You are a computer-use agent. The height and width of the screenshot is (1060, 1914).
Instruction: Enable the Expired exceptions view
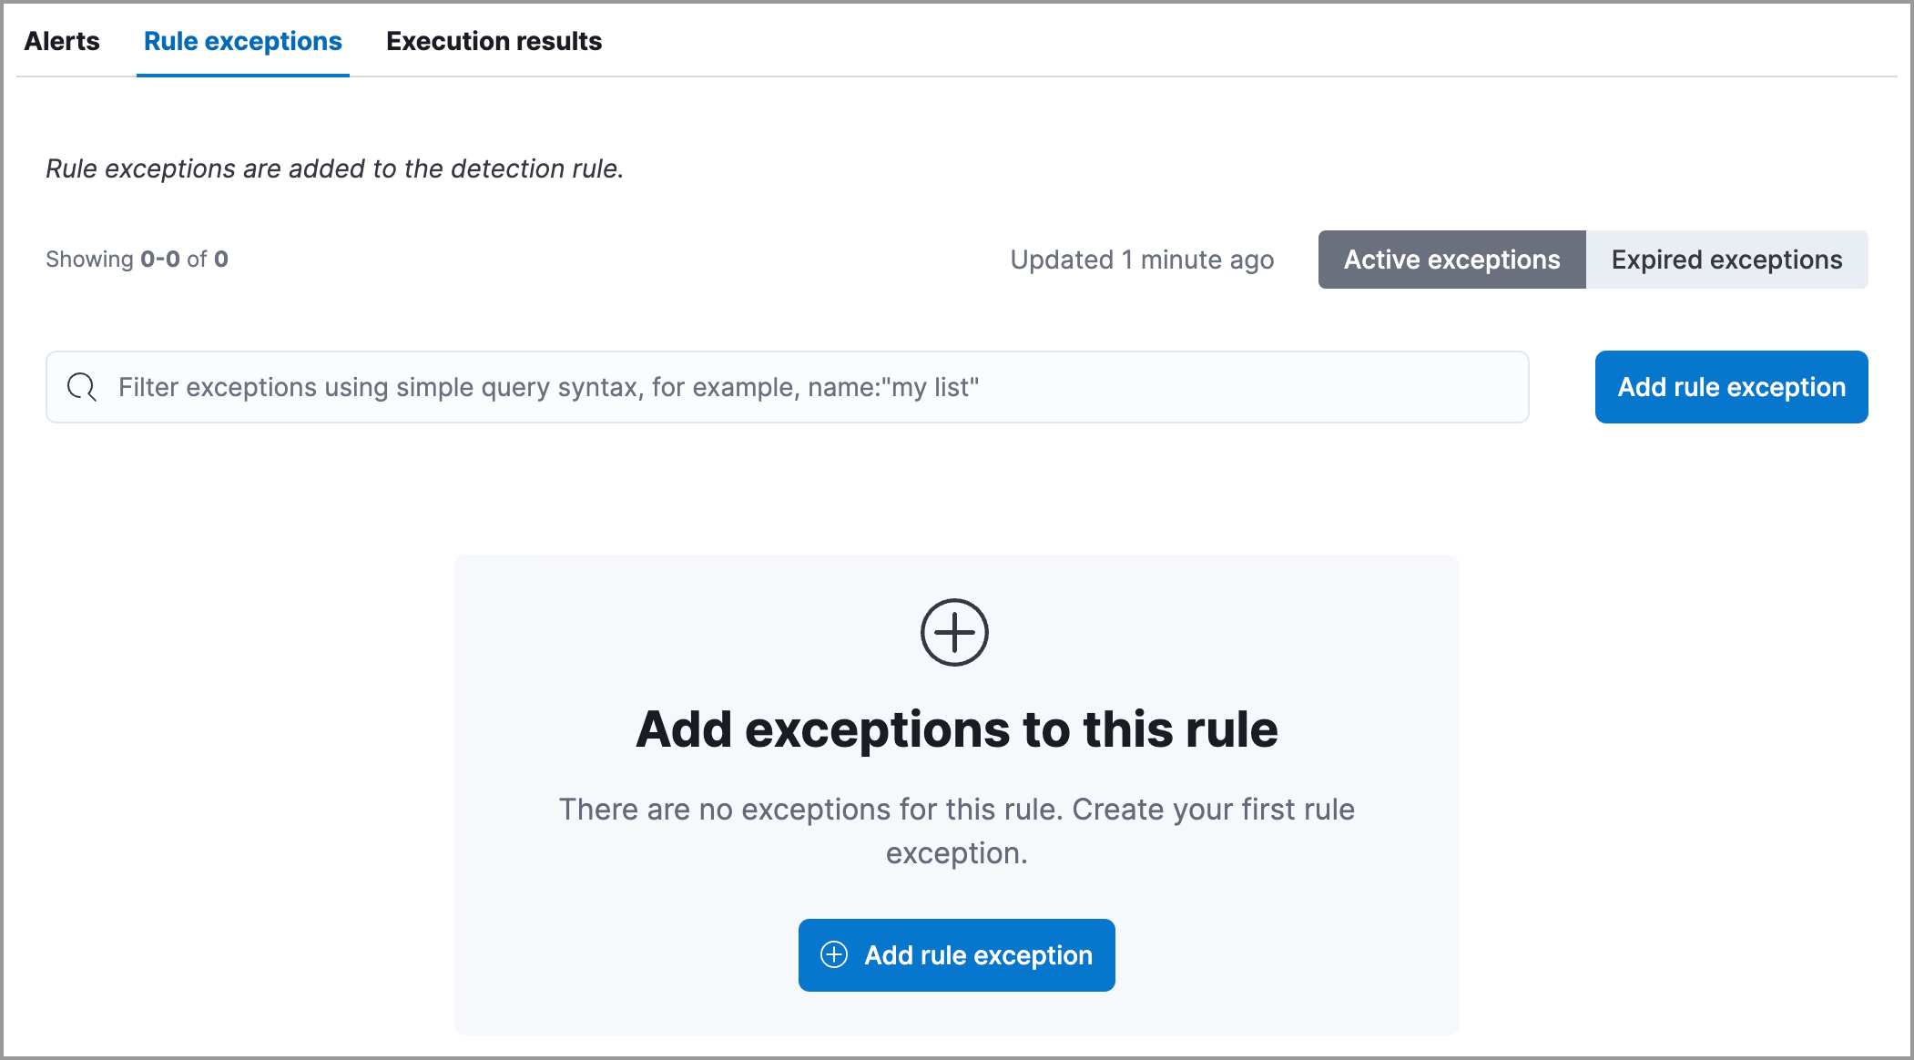(x=1726, y=260)
